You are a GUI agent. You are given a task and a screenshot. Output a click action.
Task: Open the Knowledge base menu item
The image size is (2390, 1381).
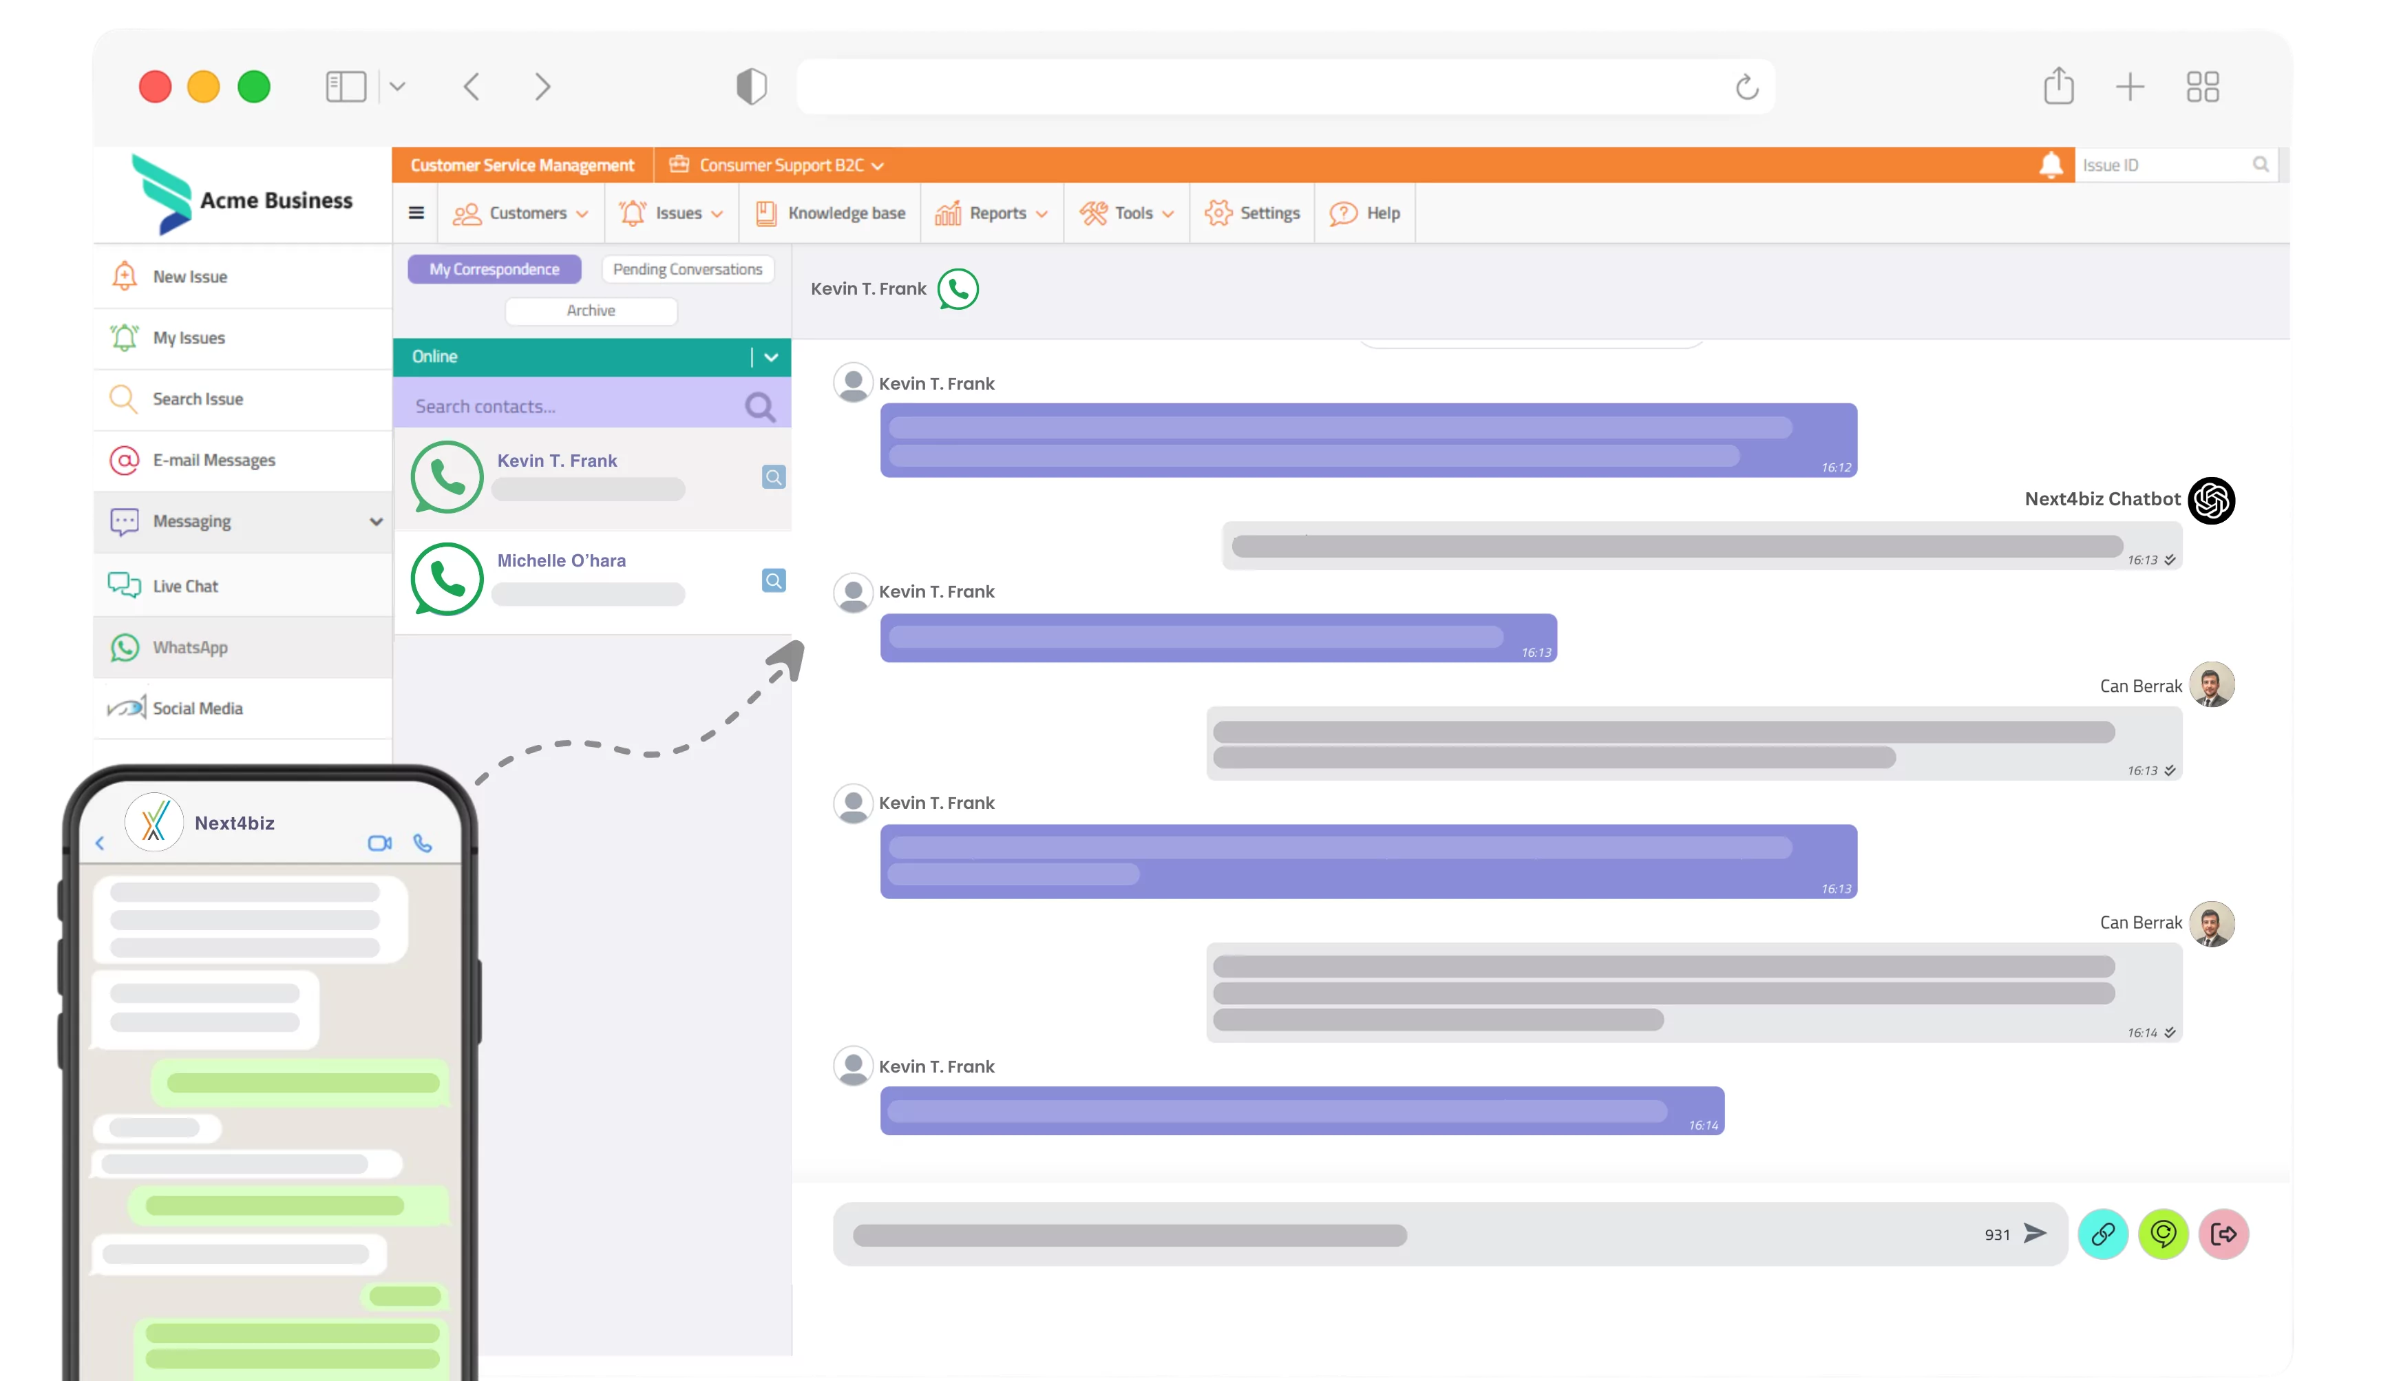(831, 213)
